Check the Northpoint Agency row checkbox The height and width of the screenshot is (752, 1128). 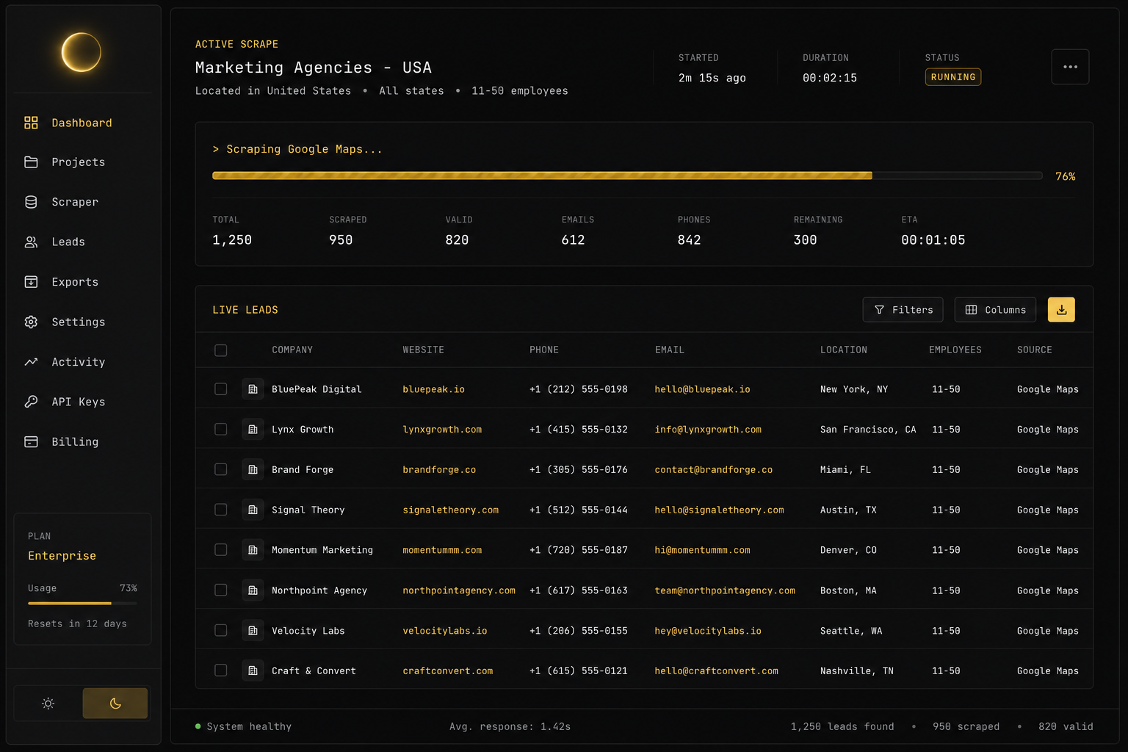[x=220, y=590]
